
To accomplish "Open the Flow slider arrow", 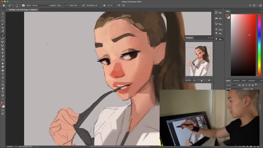I will (x=79, y=5).
